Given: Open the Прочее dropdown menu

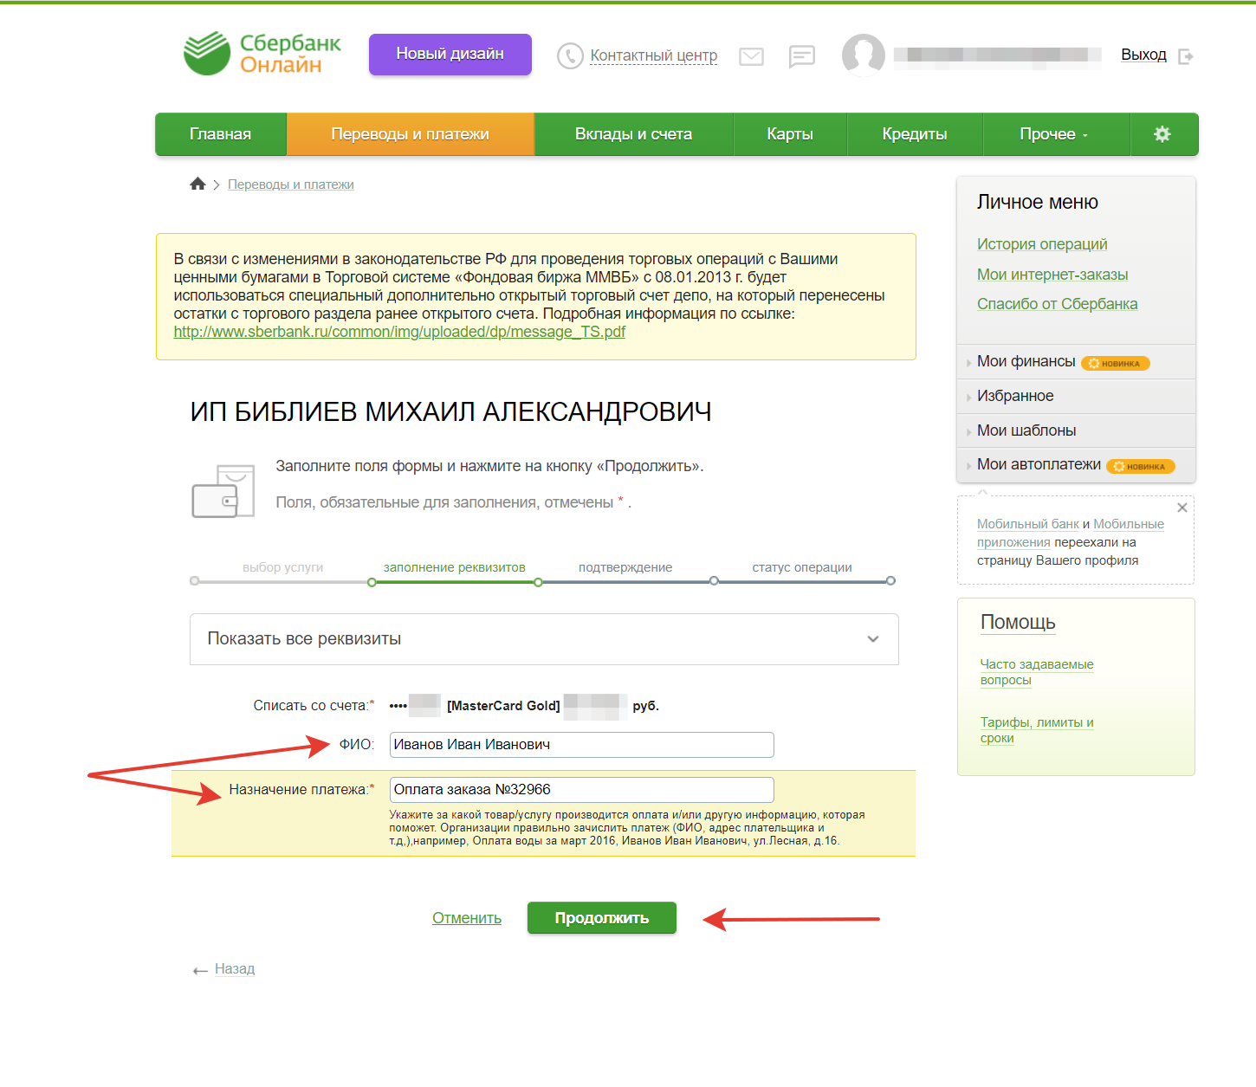Looking at the screenshot, I should point(1053,134).
